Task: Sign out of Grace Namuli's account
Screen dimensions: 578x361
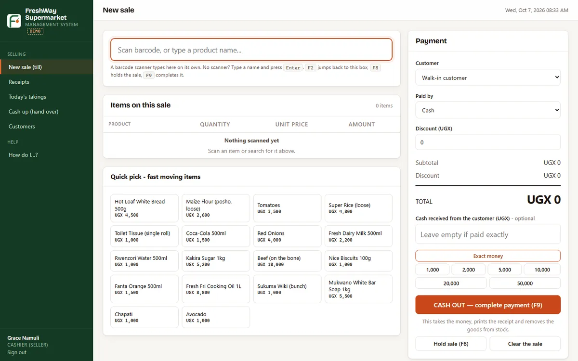Action: tap(17, 352)
